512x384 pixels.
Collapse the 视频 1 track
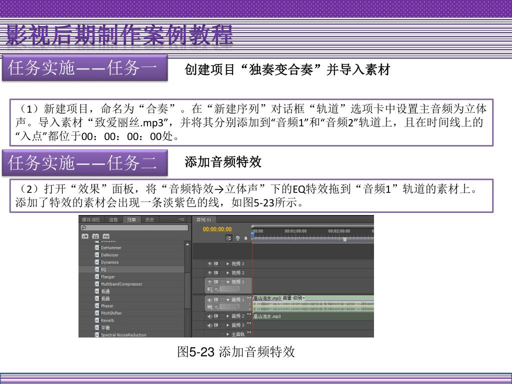[228, 282]
